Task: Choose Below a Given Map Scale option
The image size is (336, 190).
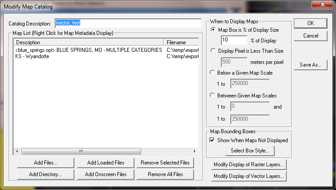Action: click(x=213, y=72)
